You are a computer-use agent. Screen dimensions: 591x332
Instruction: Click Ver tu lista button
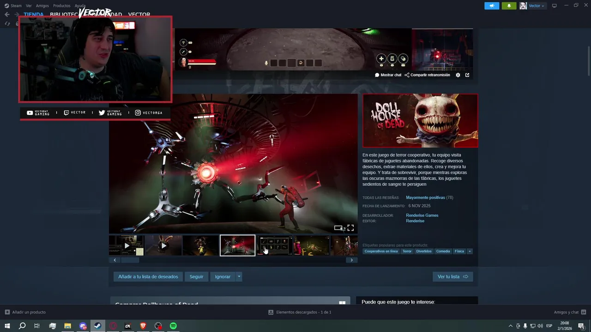[453, 277]
